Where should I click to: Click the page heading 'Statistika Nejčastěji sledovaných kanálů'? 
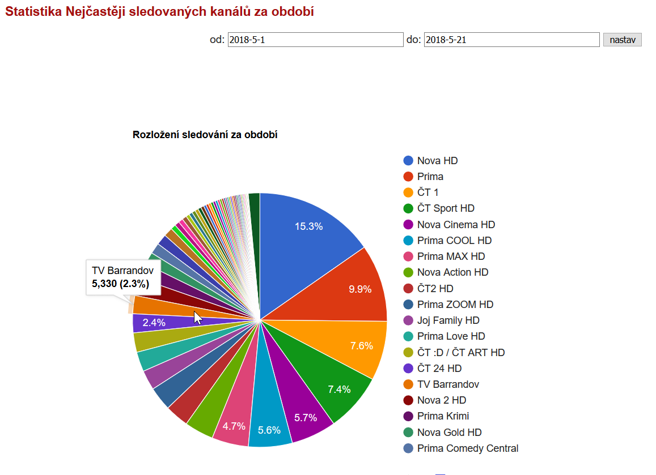point(159,11)
